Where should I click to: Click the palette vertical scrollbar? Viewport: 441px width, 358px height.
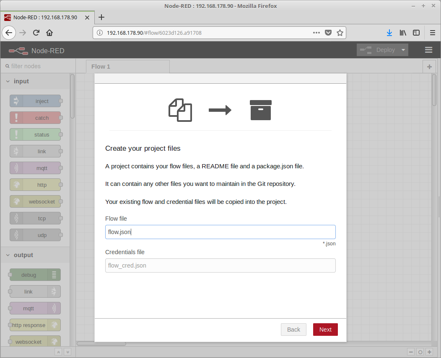pos(73,96)
